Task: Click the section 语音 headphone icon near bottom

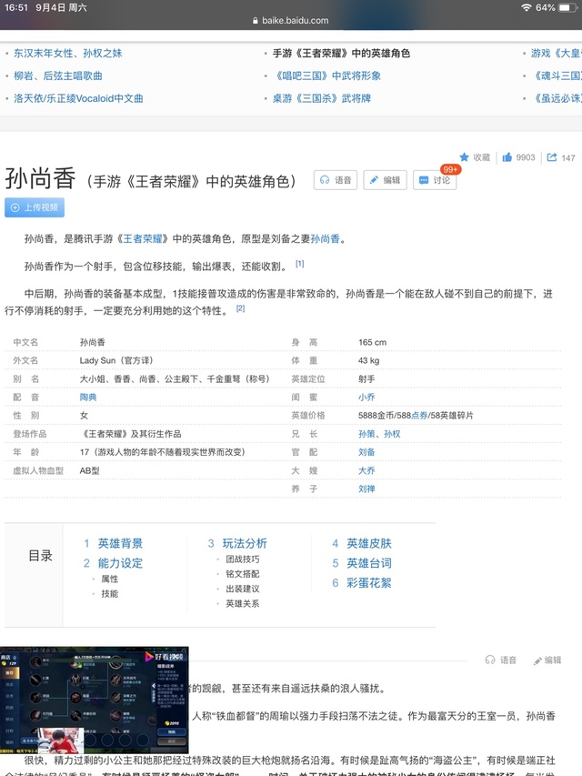Action: click(x=490, y=660)
